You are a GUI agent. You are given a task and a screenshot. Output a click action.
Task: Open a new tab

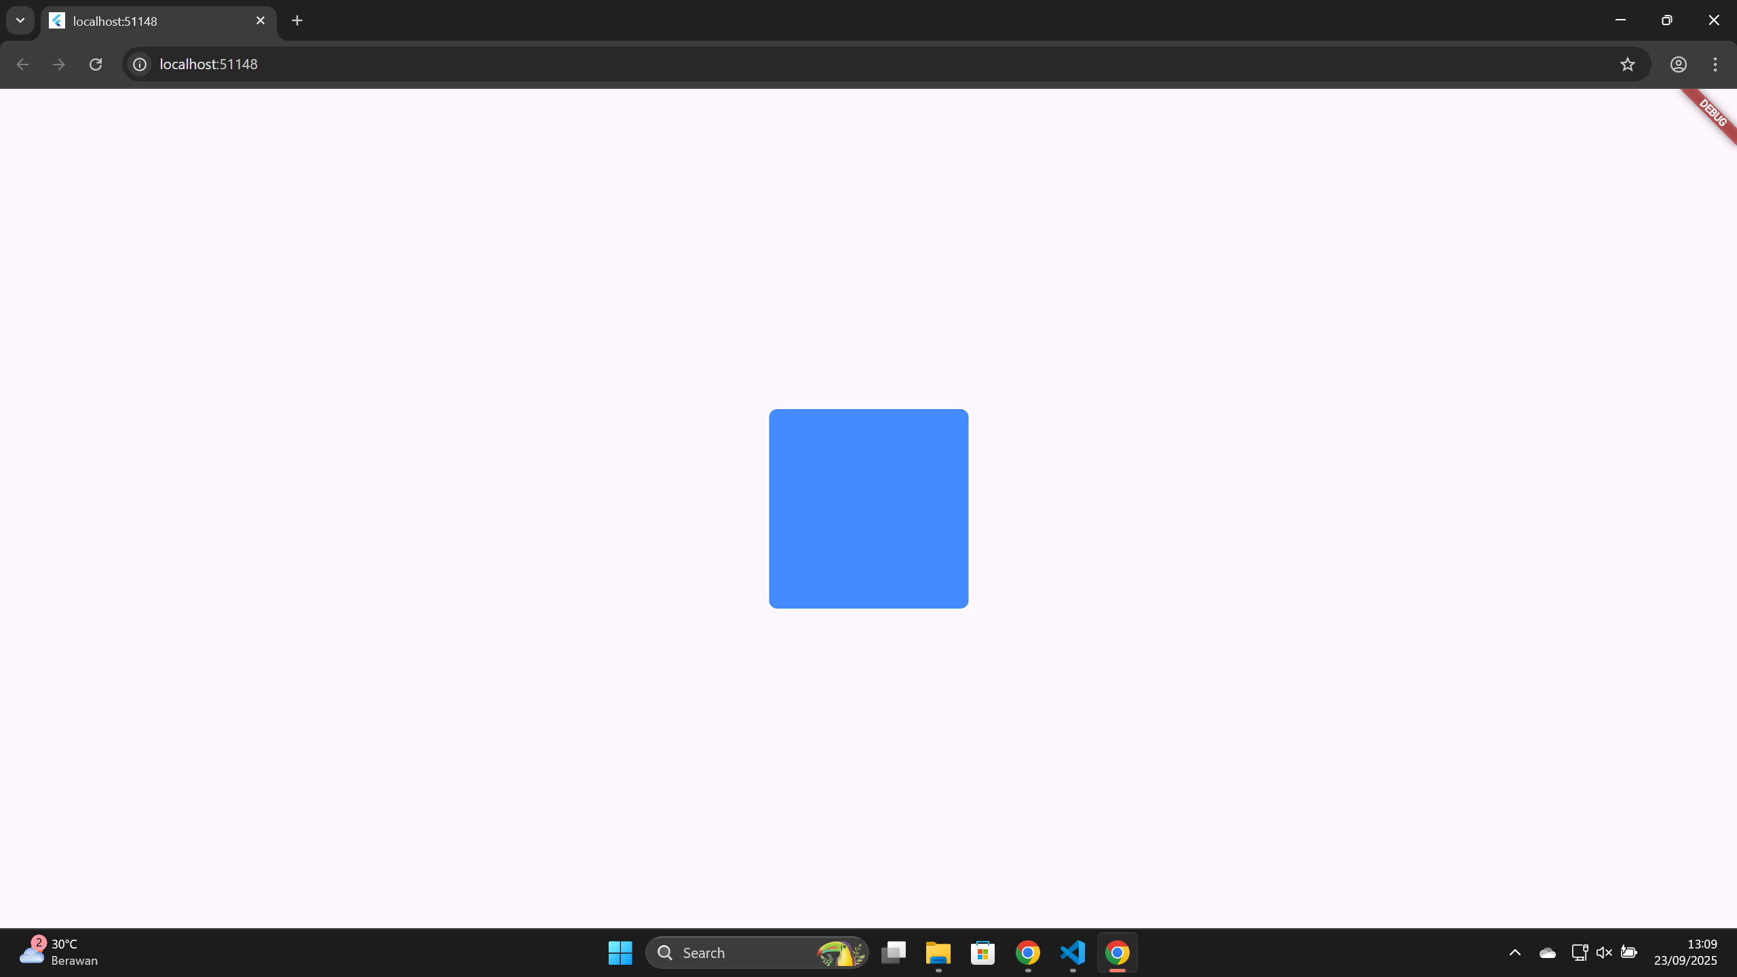click(297, 20)
